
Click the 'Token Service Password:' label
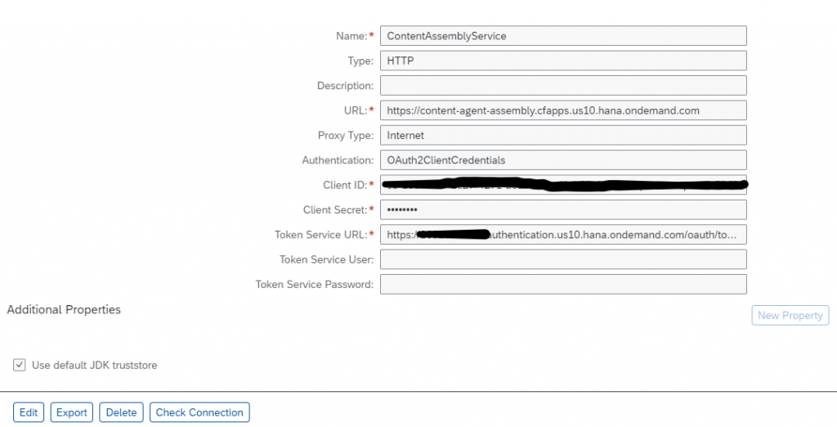pyautogui.click(x=315, y=285)
